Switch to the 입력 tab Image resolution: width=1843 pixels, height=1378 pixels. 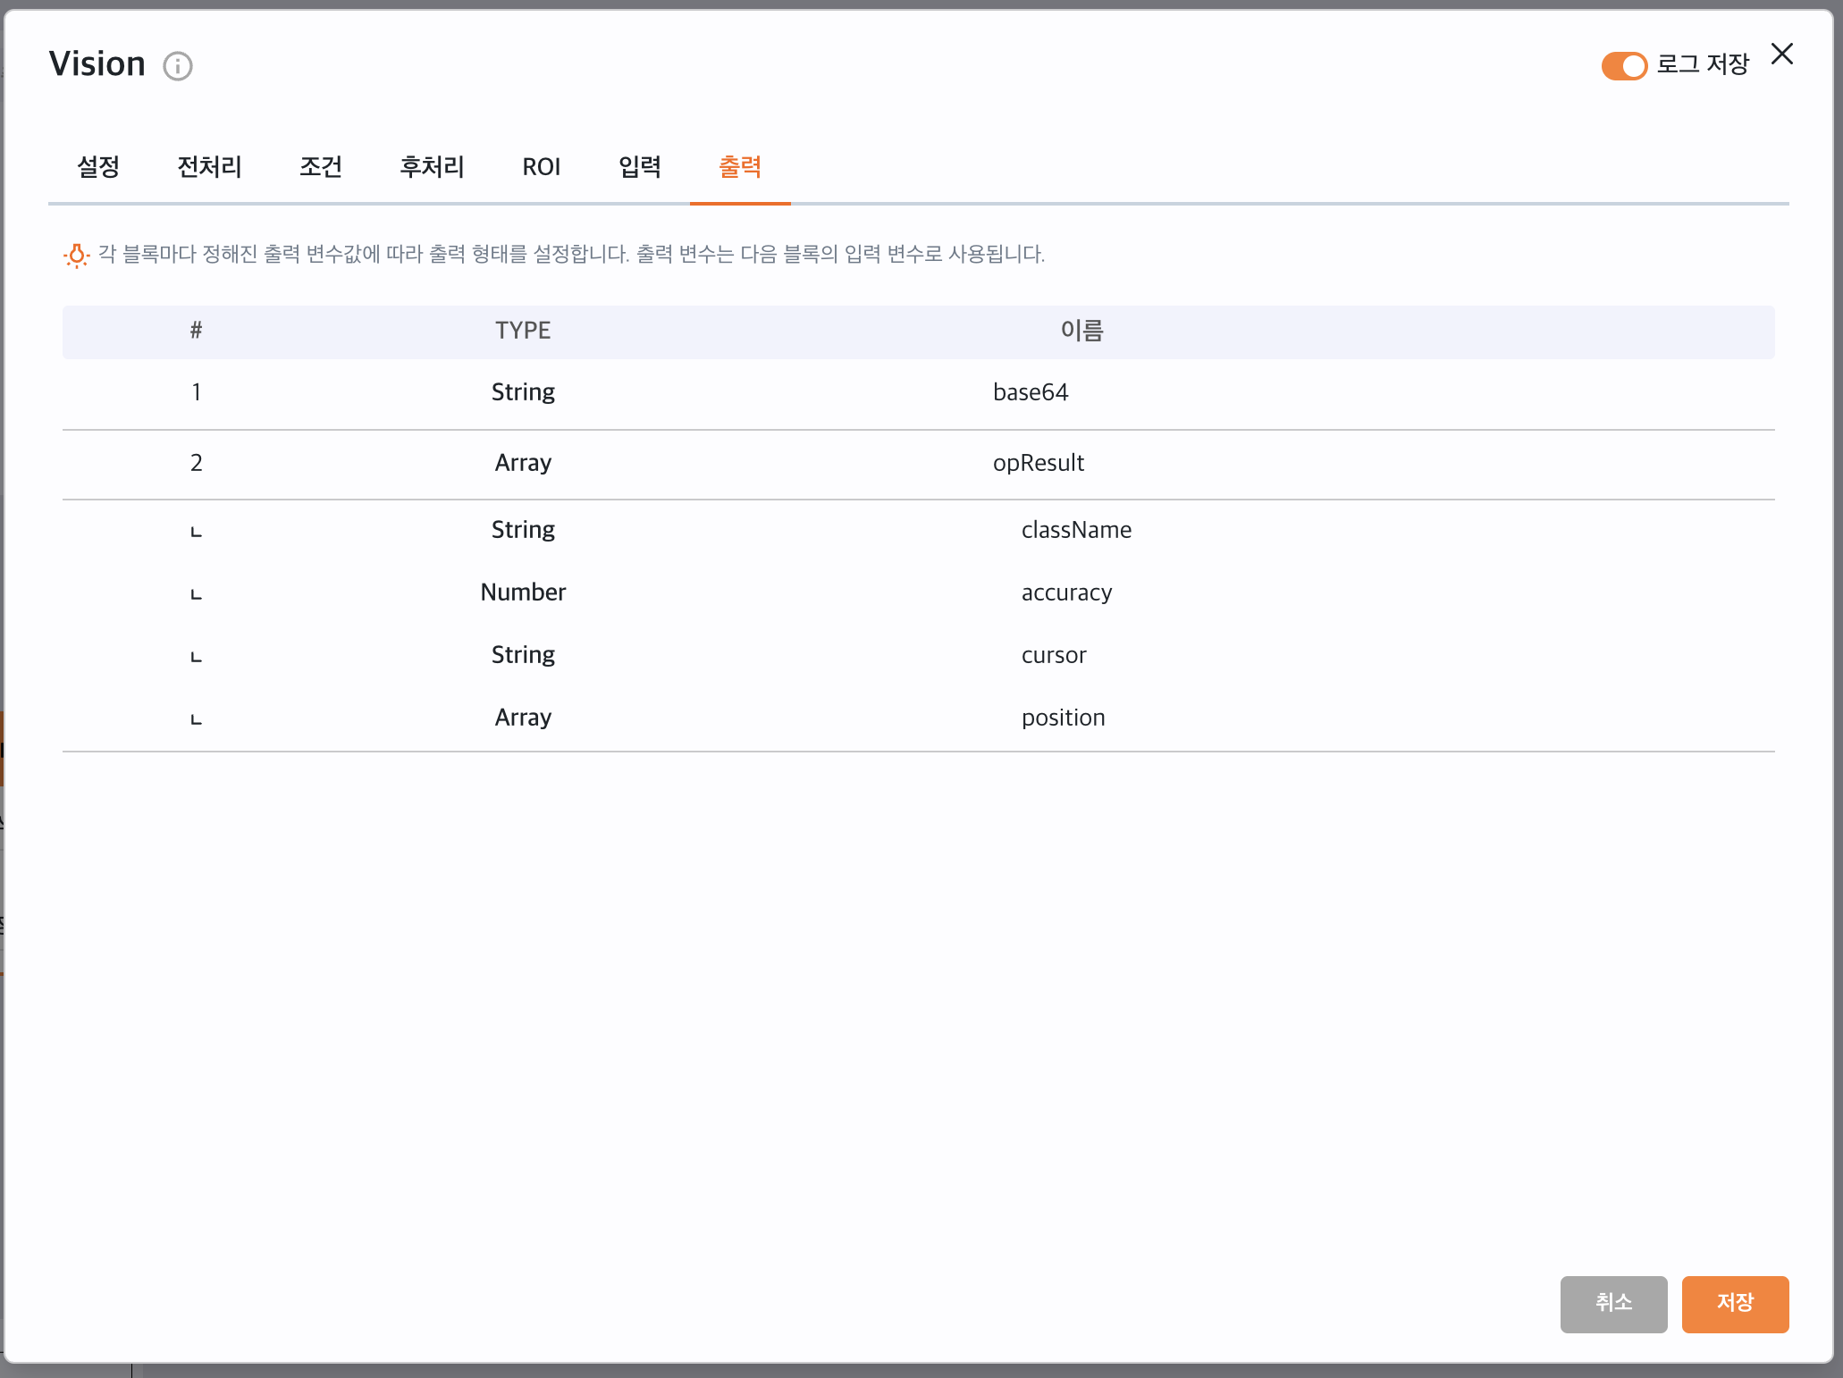click(x=640, y=167)
